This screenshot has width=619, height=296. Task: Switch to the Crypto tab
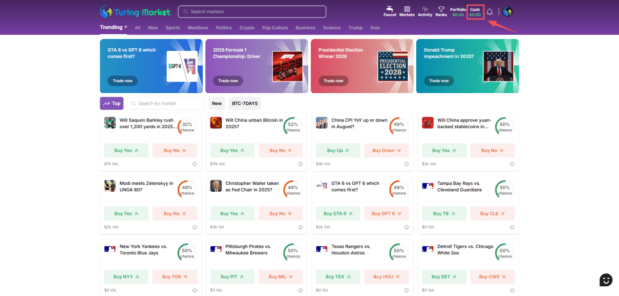(x=247, y=28)
